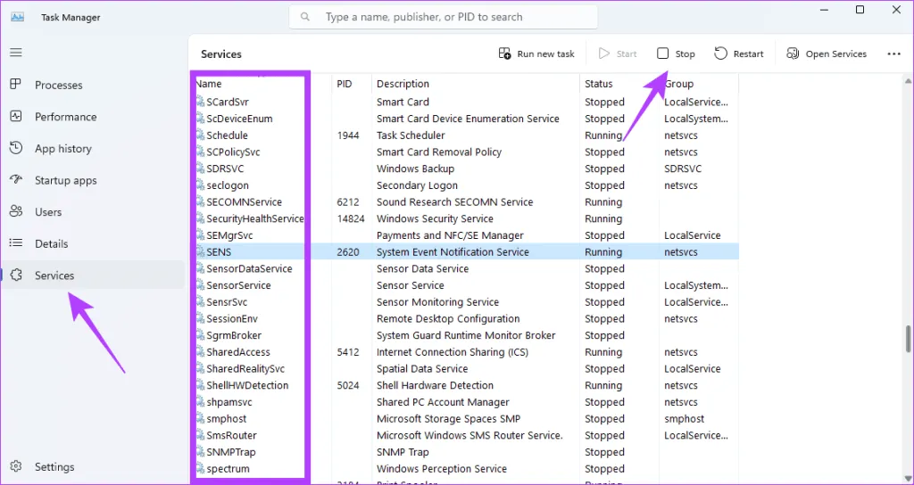Click Run new task toolbar button
Image resolution: width=914 pixels, height=485 pixels.
tap(536, 53)
